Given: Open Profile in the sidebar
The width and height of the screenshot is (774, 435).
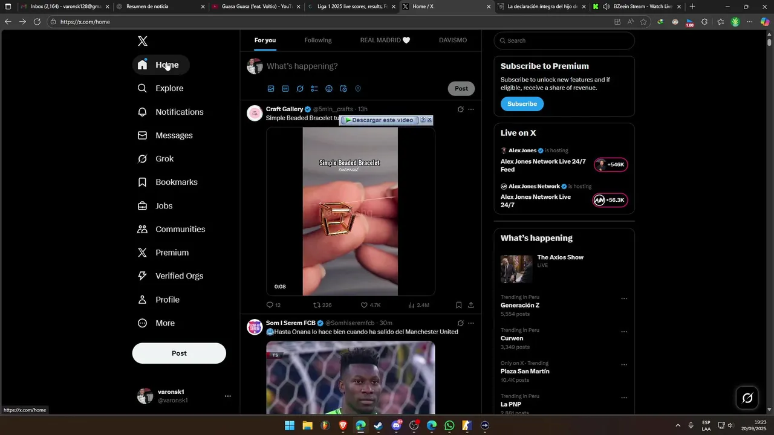Looking at the screenshot, I should point(158,300).
